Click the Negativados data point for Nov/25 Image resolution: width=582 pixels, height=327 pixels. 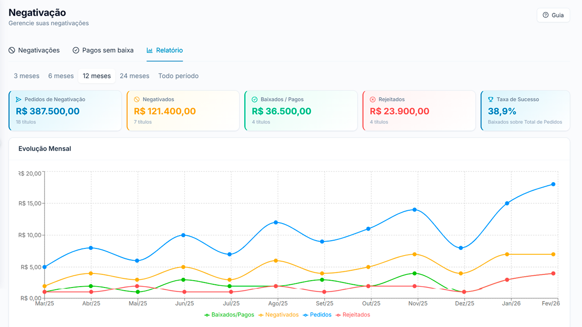(x=415, y=254)
